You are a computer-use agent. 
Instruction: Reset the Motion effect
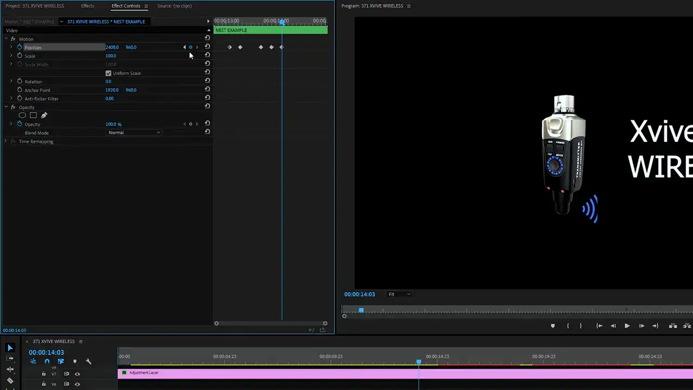[x=207, y=38]
